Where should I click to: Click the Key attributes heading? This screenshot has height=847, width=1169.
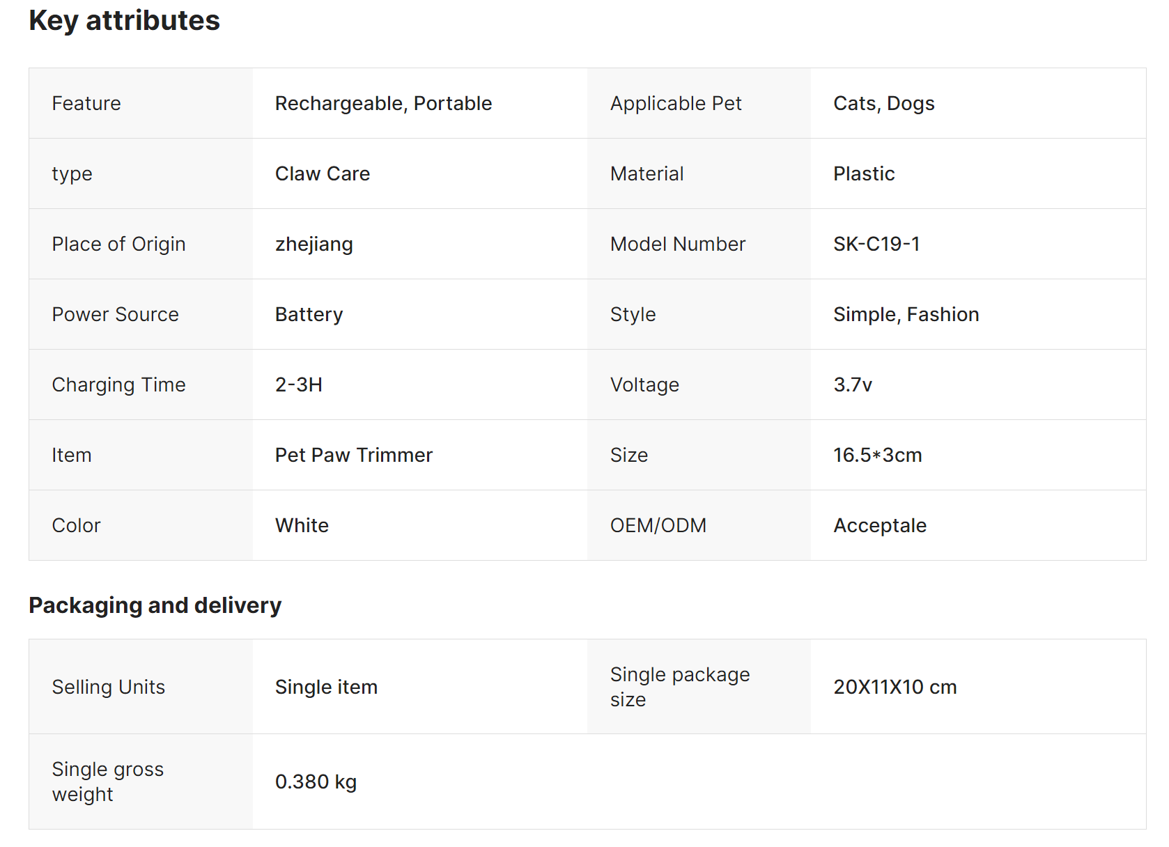[124, 21]
